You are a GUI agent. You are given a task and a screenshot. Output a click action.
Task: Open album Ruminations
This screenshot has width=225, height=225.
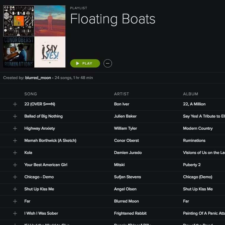point(194,141)
